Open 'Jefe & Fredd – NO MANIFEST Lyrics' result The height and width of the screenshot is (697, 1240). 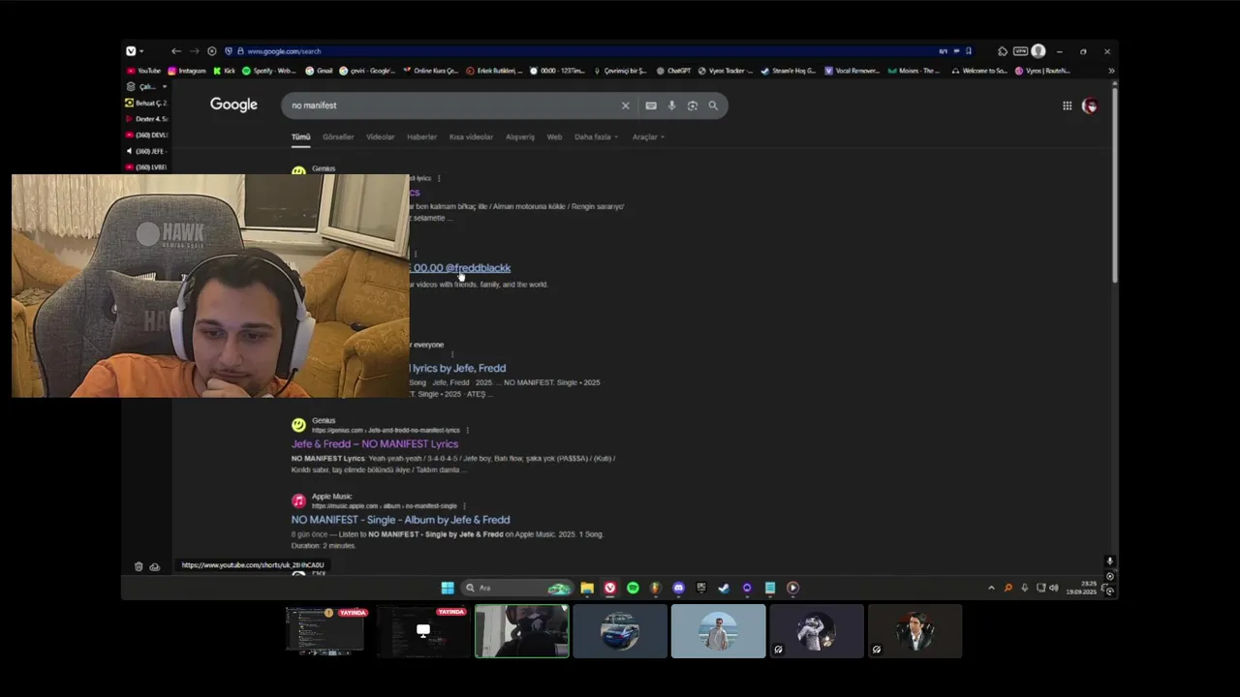pos(375,443)
